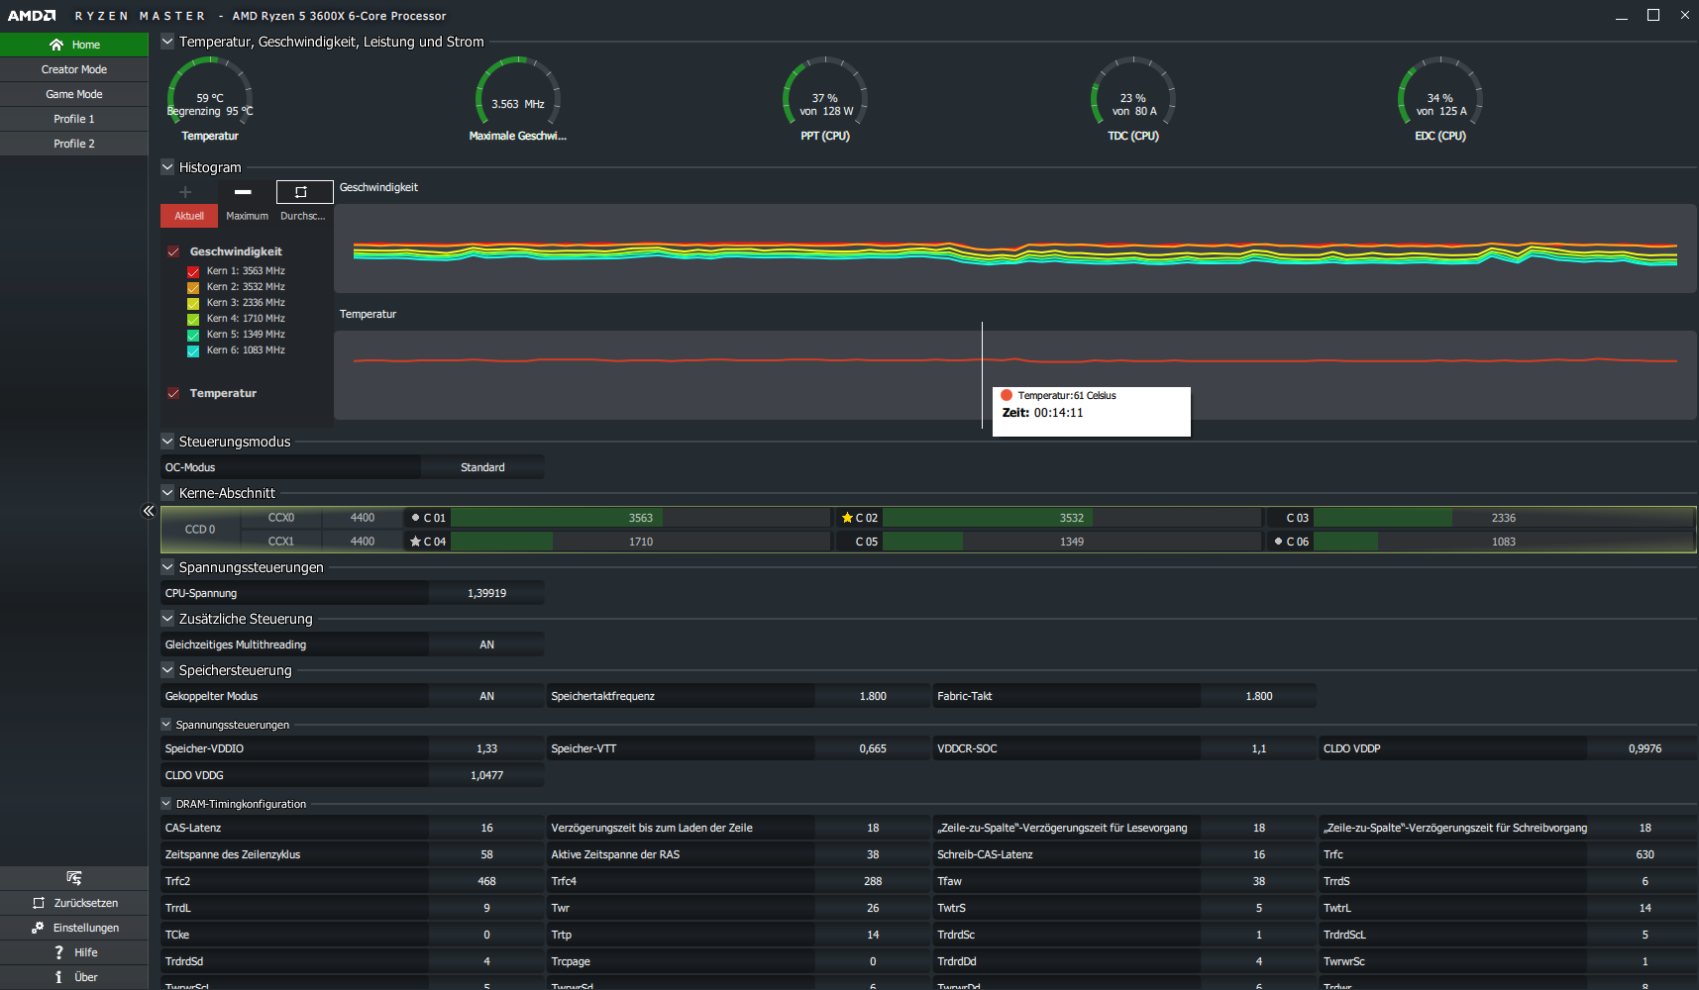This screenshot has width=1699, height=990.
Task: Click the CAS-Latenz value 16
Action: [486, 828]
